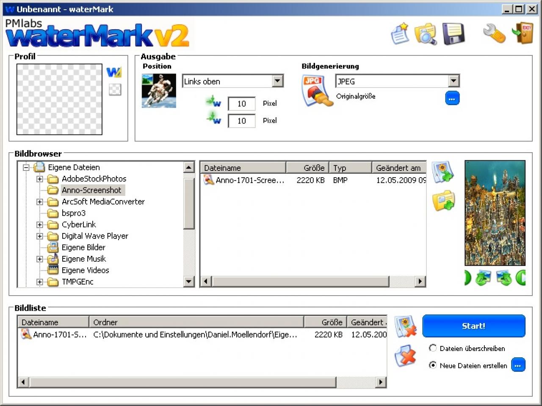
Task: Click the new project icon with star
Action: 400,34
